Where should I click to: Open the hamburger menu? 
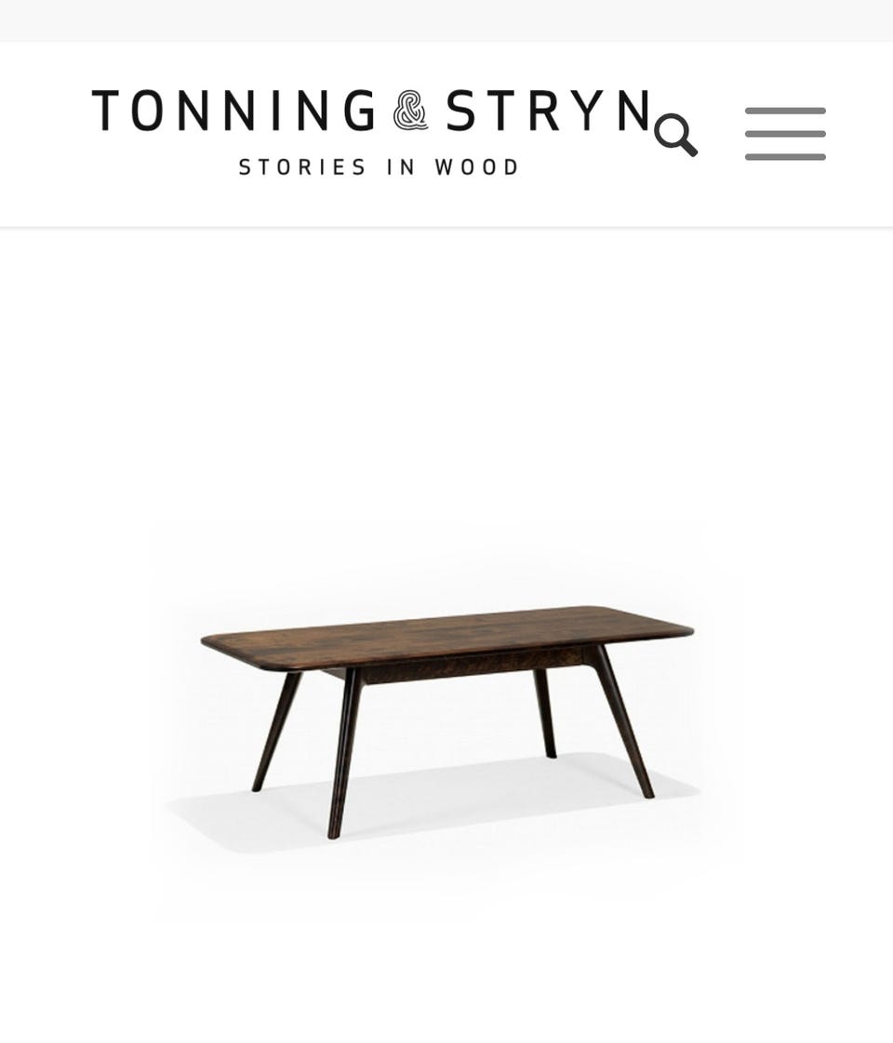tap(785, 134)
